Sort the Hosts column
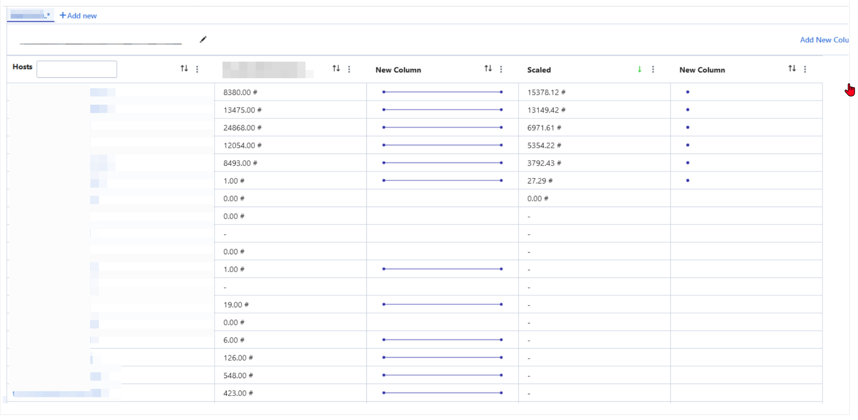Image resolution: width=858 pixels, height=420 pixels. coord(184,69)
